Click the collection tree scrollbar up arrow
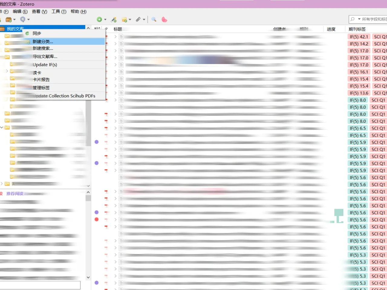The image size is (387, 290). (x=88, y=28)
